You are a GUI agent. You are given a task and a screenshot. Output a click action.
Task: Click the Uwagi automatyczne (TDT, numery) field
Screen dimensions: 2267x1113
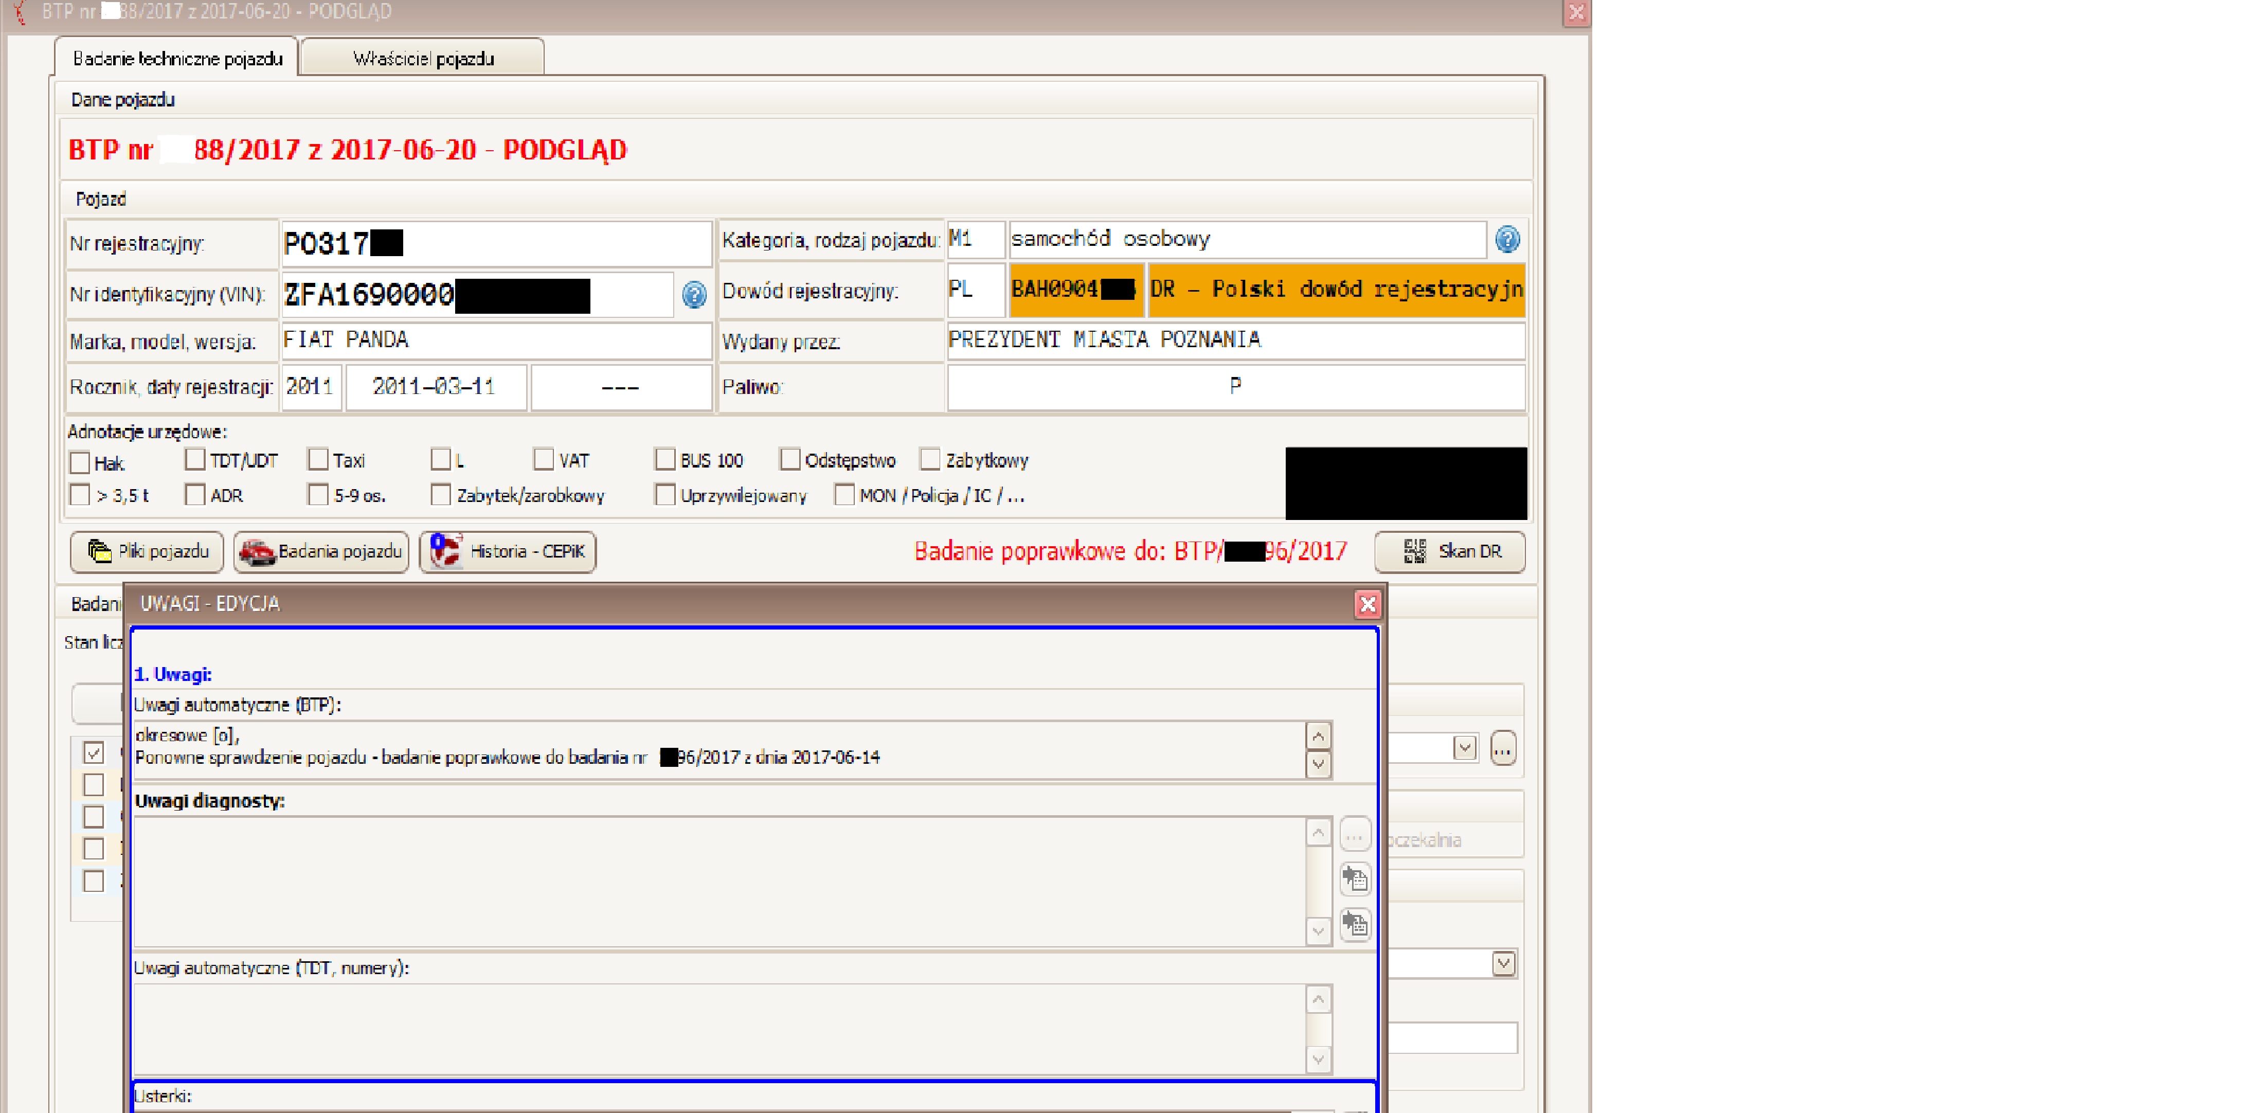click(719, 1029)
